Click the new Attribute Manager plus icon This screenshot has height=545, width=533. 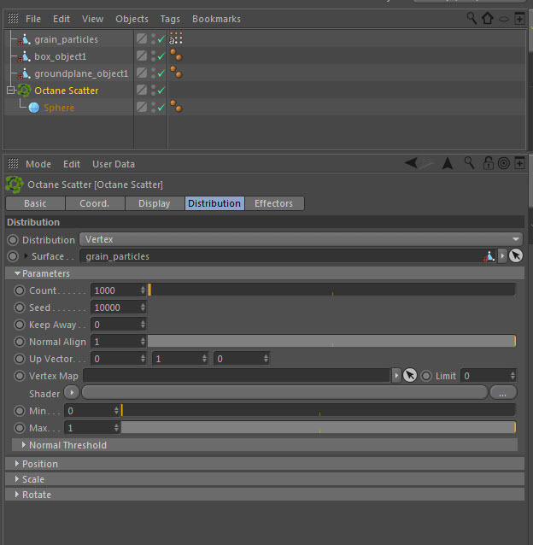[519, 162]
